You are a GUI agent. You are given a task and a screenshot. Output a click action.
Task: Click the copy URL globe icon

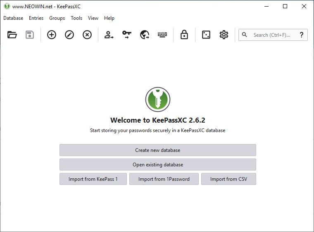pos(144,35)
